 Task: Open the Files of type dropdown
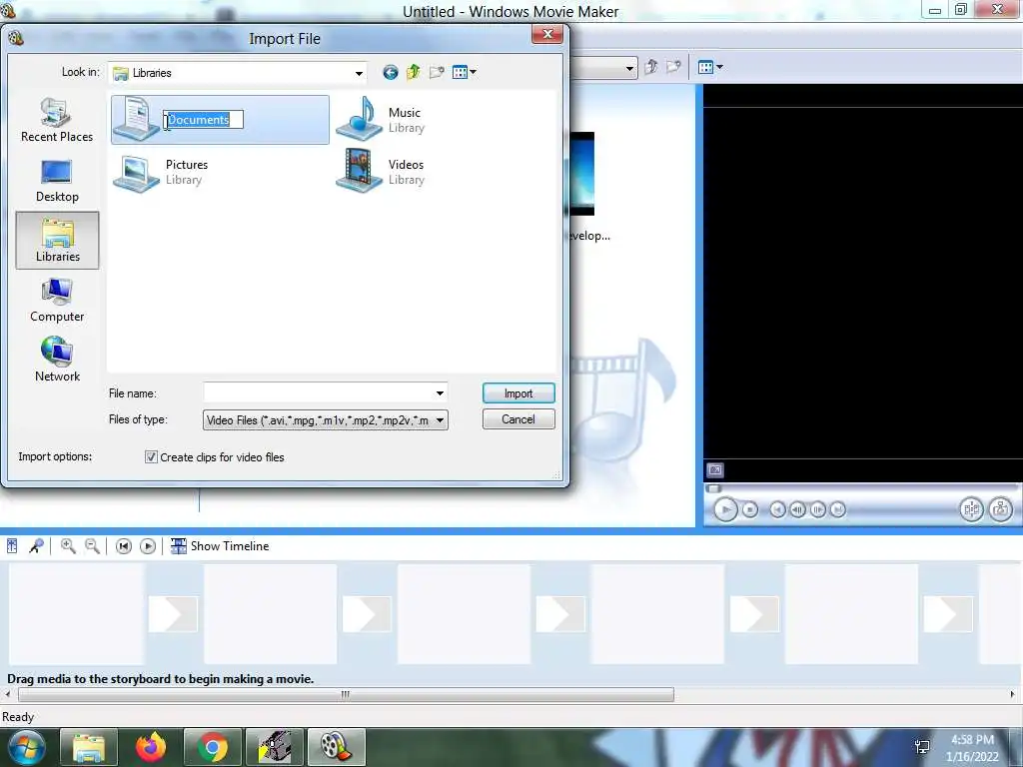(x=325, y=420)
